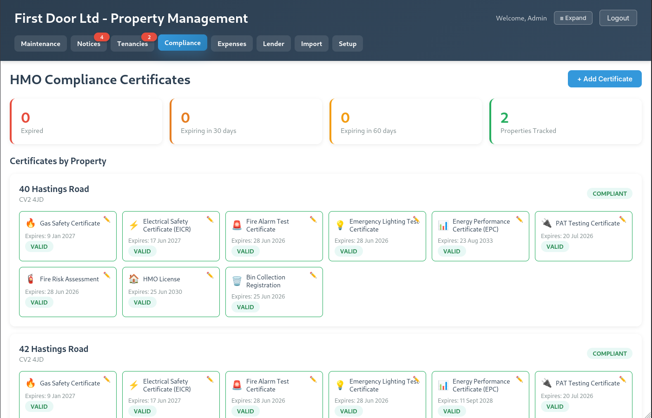This screenshot has width=652, height=418.
Task: Click the + Add Certificate button
Action: click(605, 79)
